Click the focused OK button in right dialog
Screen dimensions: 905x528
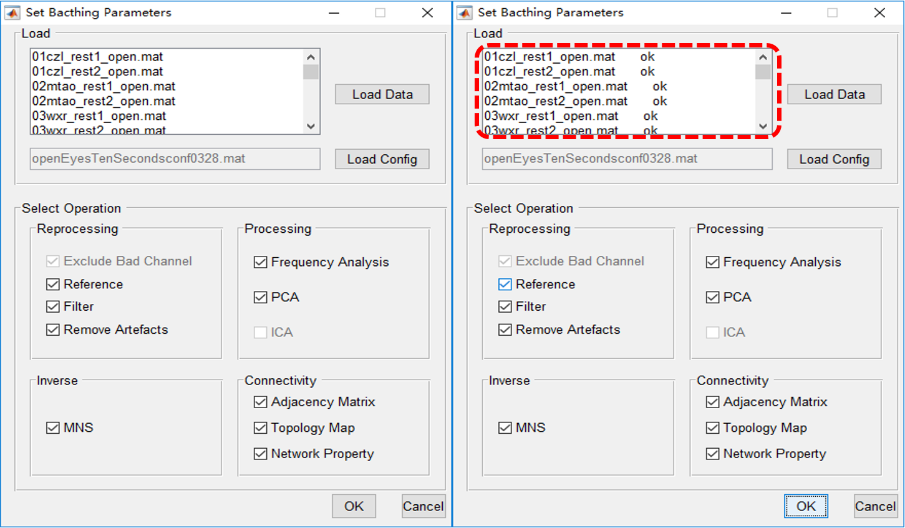coord(806,506)
